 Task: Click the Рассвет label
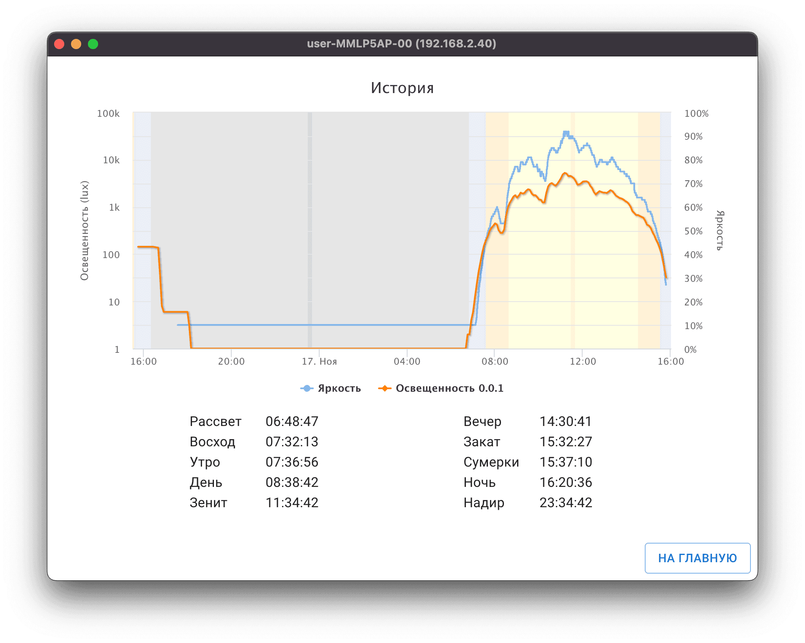[216, 421]
